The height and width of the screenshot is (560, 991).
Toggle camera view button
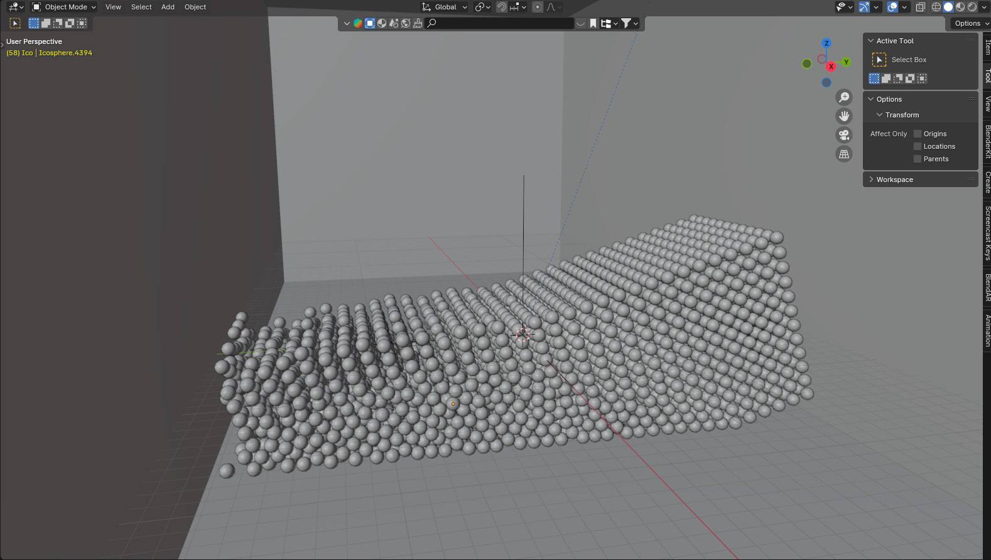point(844,135)
